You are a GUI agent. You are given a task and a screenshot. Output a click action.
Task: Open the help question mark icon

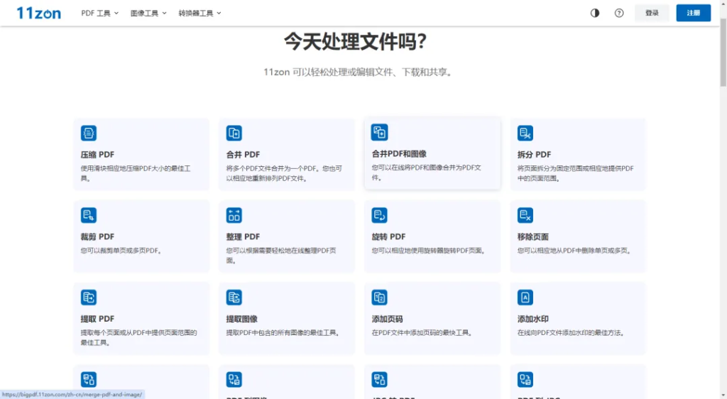point(619,13)
